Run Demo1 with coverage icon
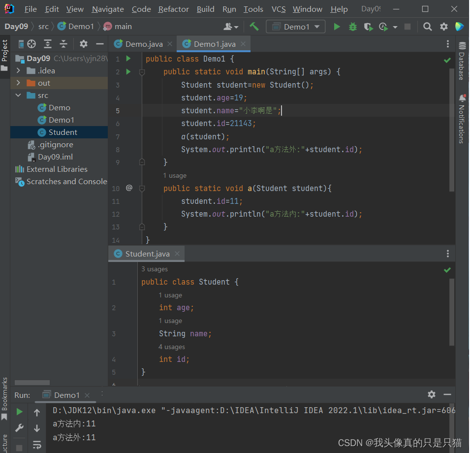Viewport: 470px width, 453px height. tap(369, 27)
